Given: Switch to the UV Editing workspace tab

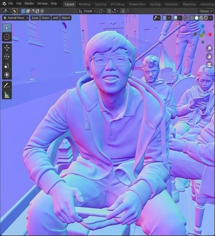Looking at the screenshot, I should [118, 4].
